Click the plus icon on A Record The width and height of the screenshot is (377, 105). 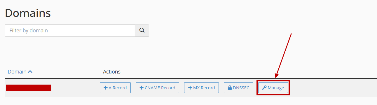tap(106, 87)
